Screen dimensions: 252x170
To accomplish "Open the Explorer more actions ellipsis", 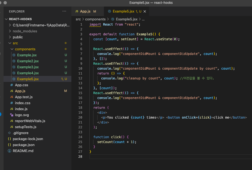I will point(64,11).
